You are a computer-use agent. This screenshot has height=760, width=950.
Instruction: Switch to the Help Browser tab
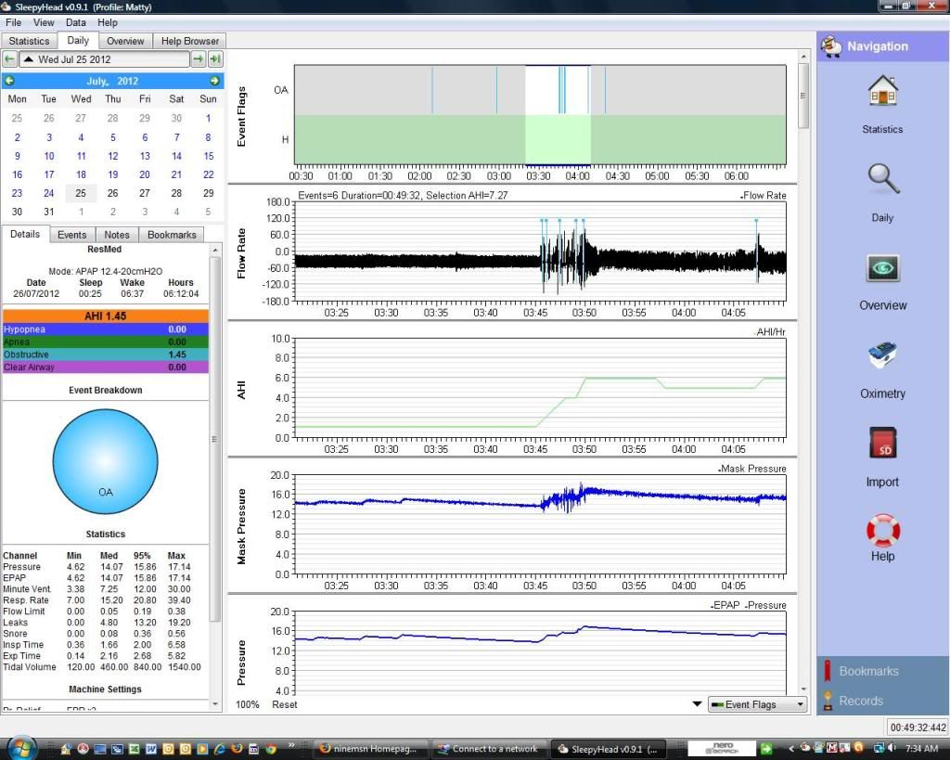(x=190, y=41)
